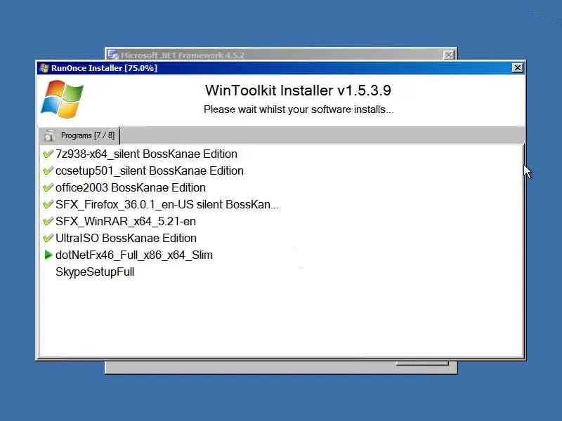Click the Windows logo in the installer header
Viewport: 562px width, 421px height.
click(62, 99)
